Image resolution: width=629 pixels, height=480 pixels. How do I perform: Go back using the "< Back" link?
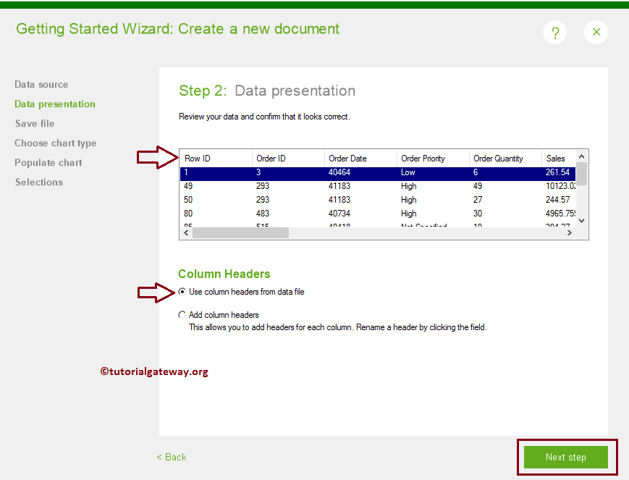pos(171,457)
